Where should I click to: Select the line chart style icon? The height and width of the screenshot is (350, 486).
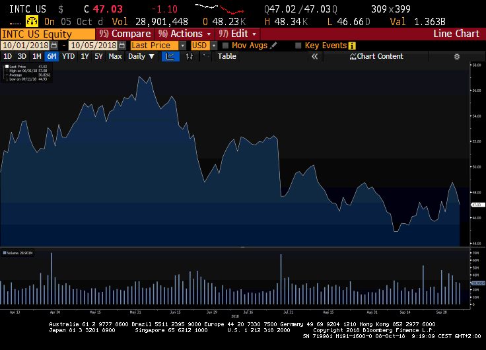click(170, 56)
